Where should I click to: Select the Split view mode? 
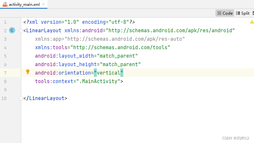click(x=243, y=13)
